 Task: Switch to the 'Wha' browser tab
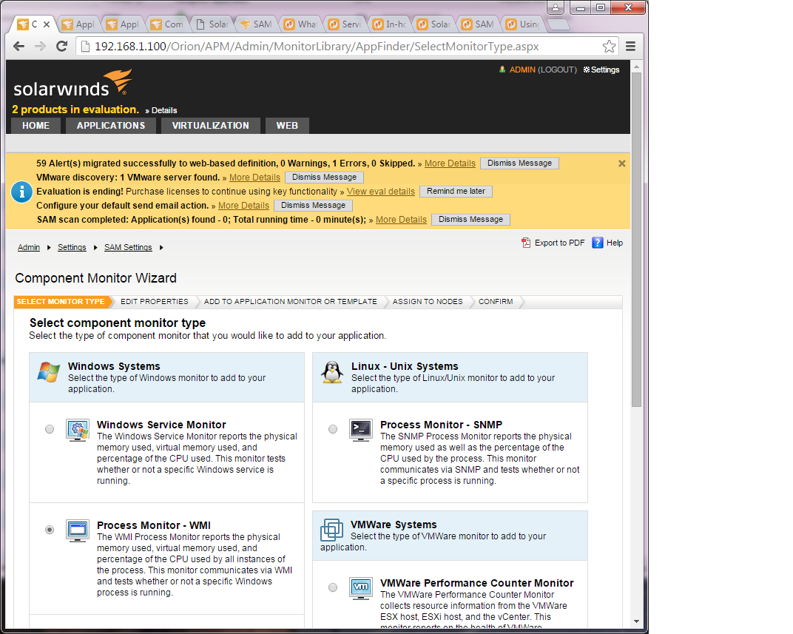pyautogui.click(x=300, y=24)
